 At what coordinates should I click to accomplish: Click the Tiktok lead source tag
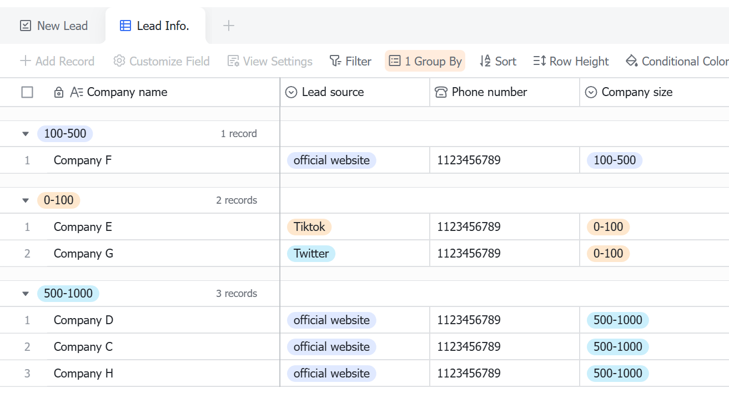tap(309, 227)
